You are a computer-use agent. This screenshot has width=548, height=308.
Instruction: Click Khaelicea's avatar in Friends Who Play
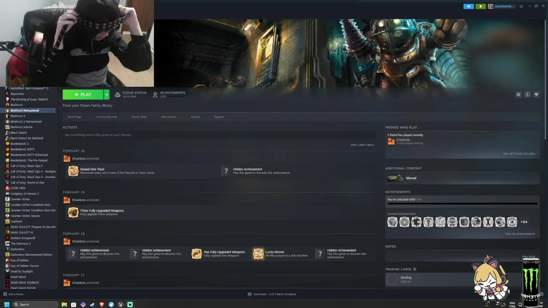[x=391, y=141]
